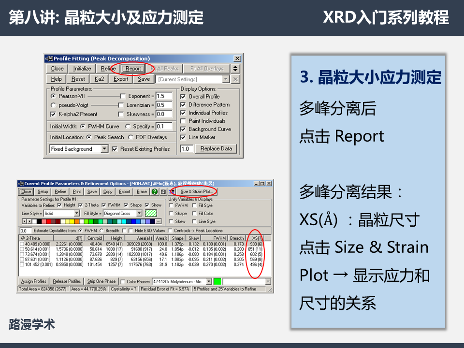The width and height of the screenshot is (464, 348).
Task: Toggle K-alpha2 Present checkbox
Action: (53, 114)
